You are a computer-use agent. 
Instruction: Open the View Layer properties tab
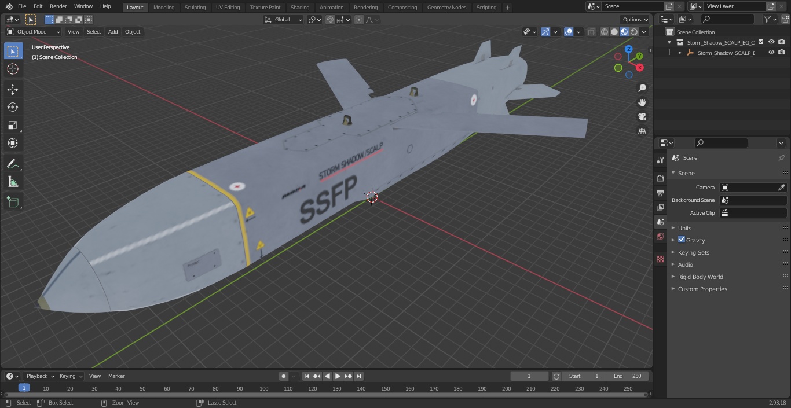(x=660, y=207)
